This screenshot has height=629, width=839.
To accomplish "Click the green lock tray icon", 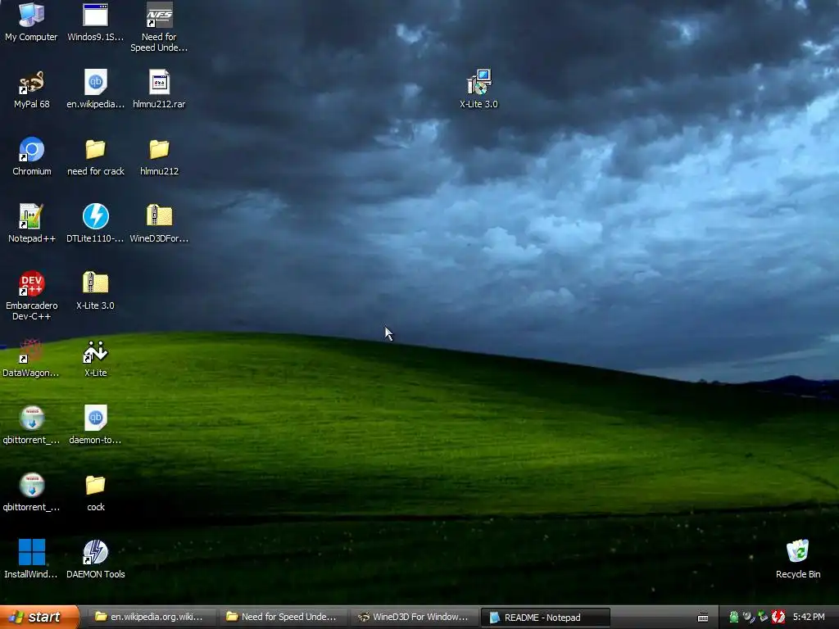I will tap(733, 617).
